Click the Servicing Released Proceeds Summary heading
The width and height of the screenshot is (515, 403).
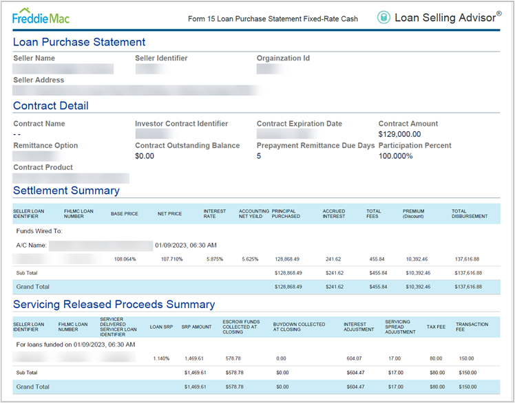[114, 304]
